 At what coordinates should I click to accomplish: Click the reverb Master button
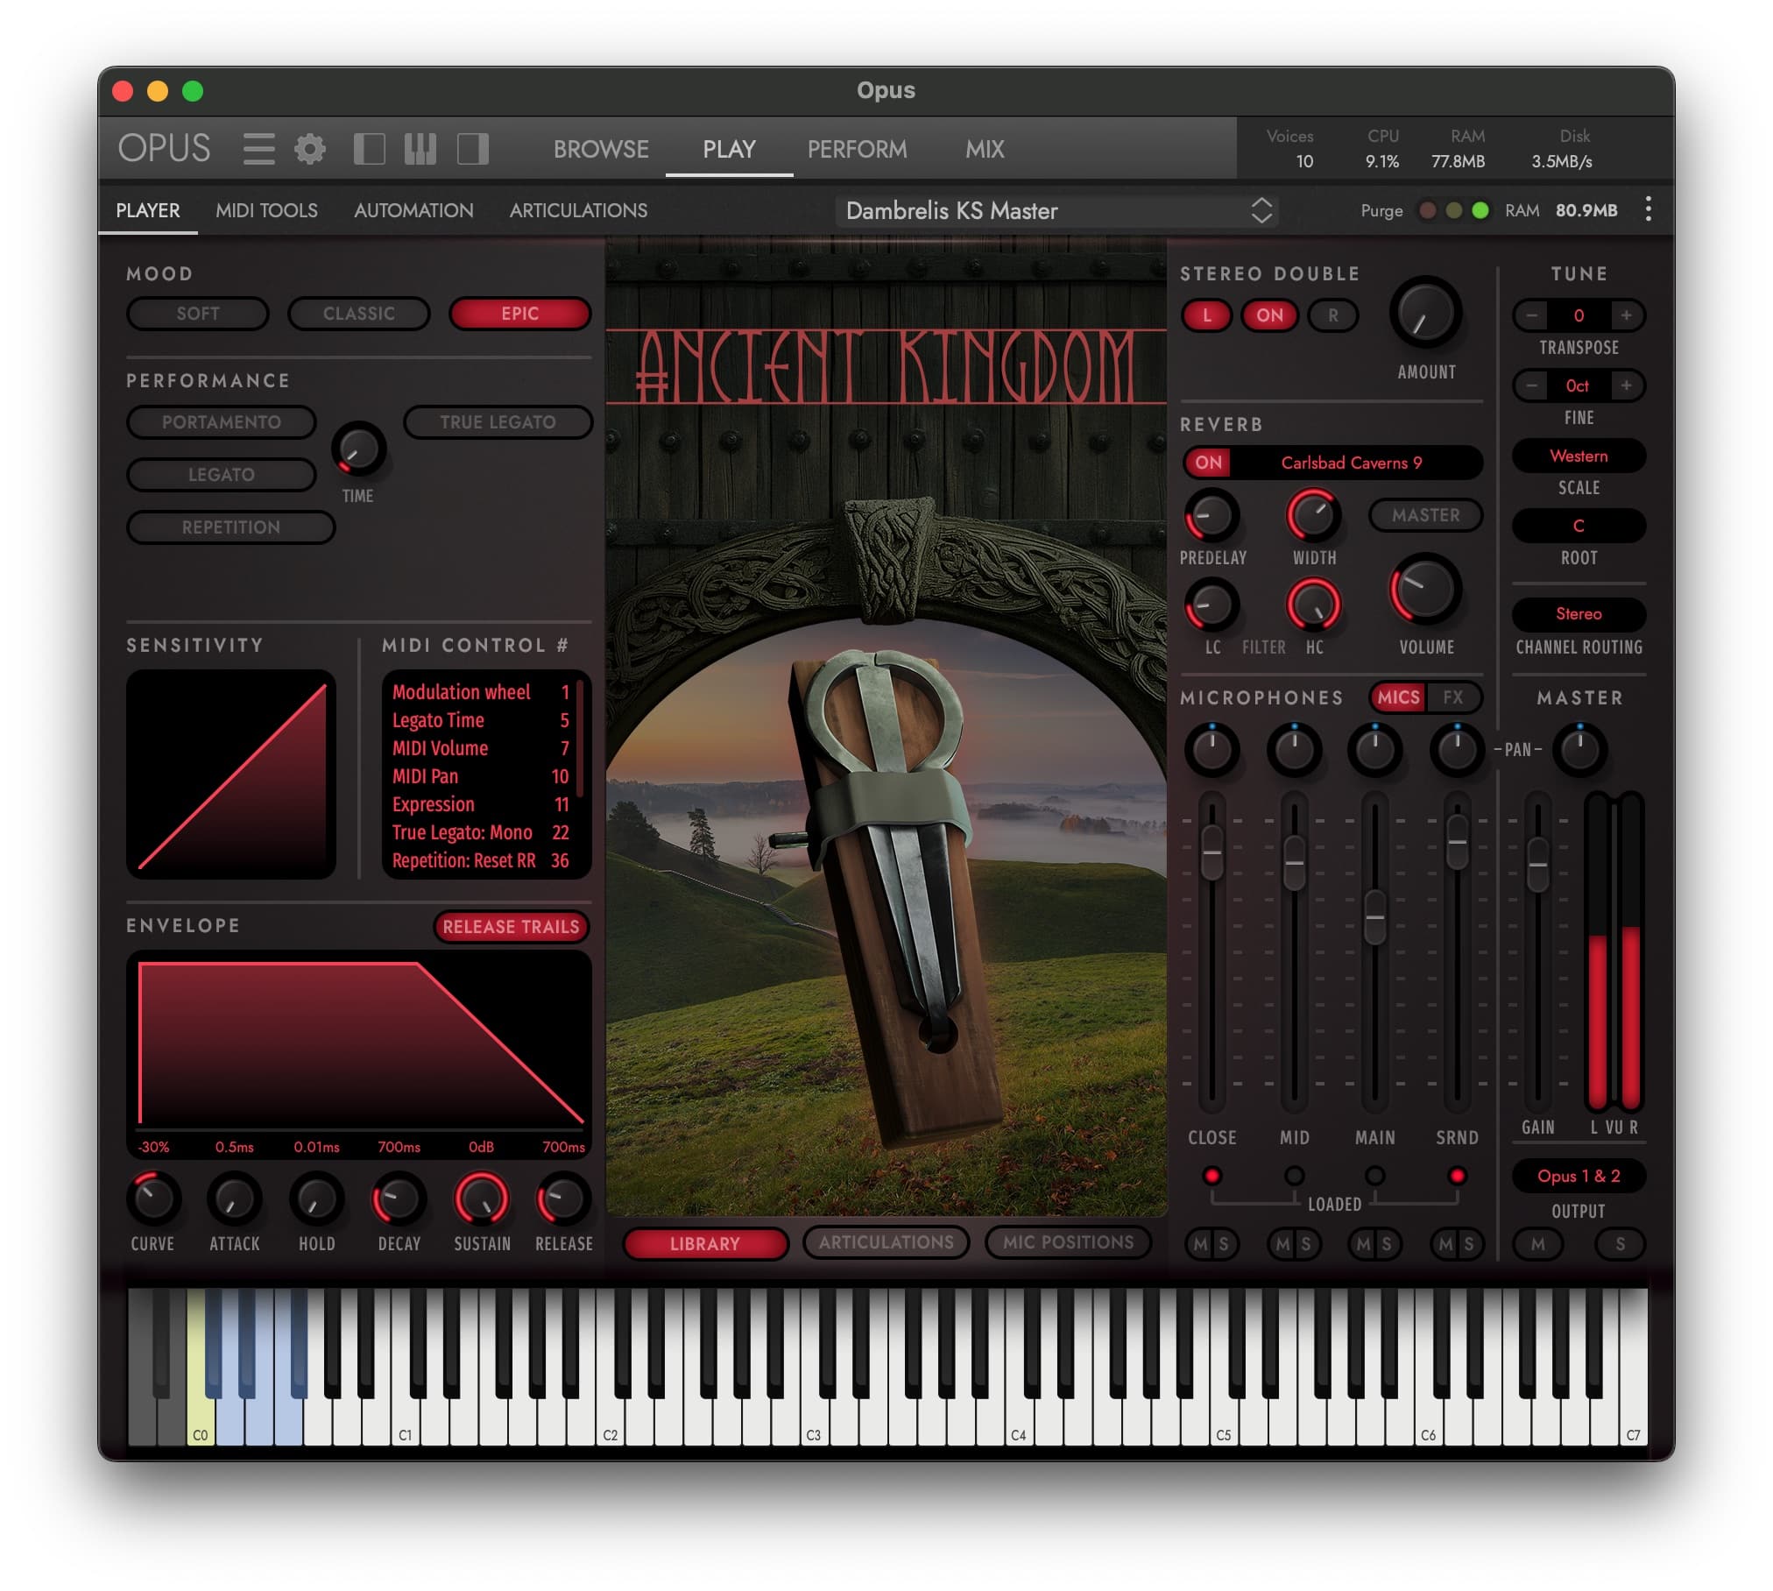click(1425, 515)
